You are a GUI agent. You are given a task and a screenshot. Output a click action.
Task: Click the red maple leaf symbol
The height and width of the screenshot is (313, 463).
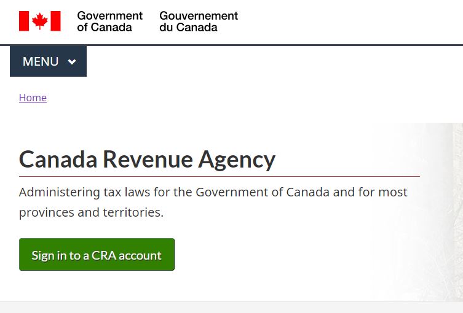[40, 21]
